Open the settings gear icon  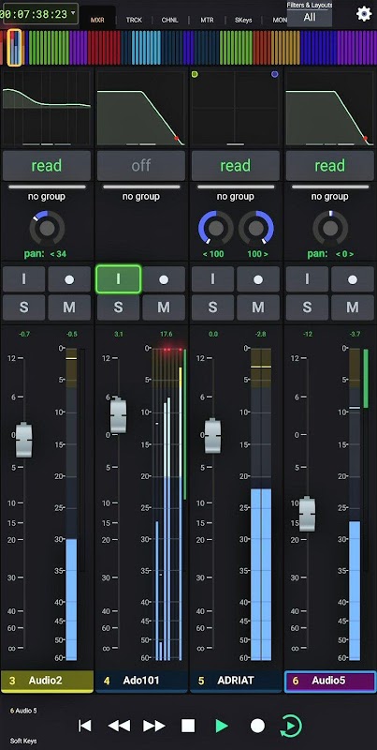point(364,14)
